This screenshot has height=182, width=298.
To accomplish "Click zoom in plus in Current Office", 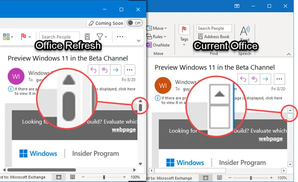I will click(271, 178).
